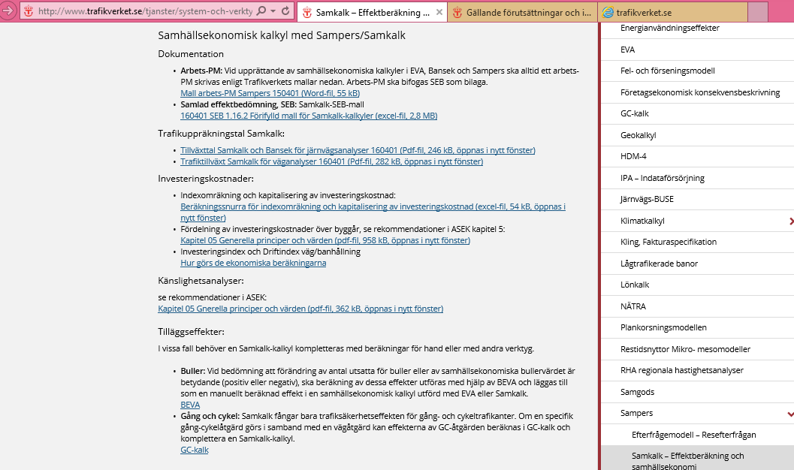Open the address bar autocomplete dropdown arrow
The image size is (794, 470).
tap(273, 11)
